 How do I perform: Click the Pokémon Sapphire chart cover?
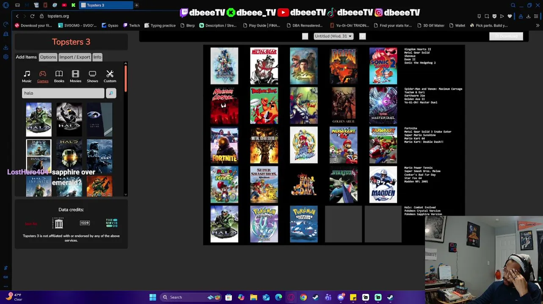coord(303,224)
